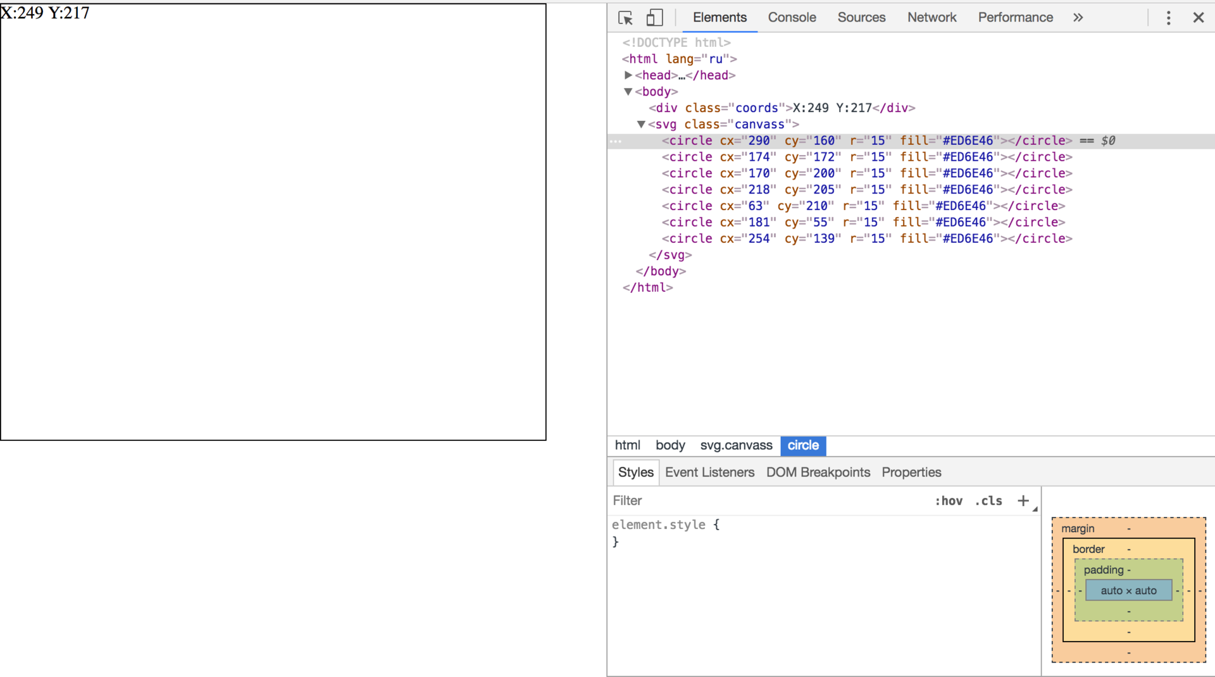Add a new style rule with plus icon
This screenshot has width=1215, height=677.
1023,500
